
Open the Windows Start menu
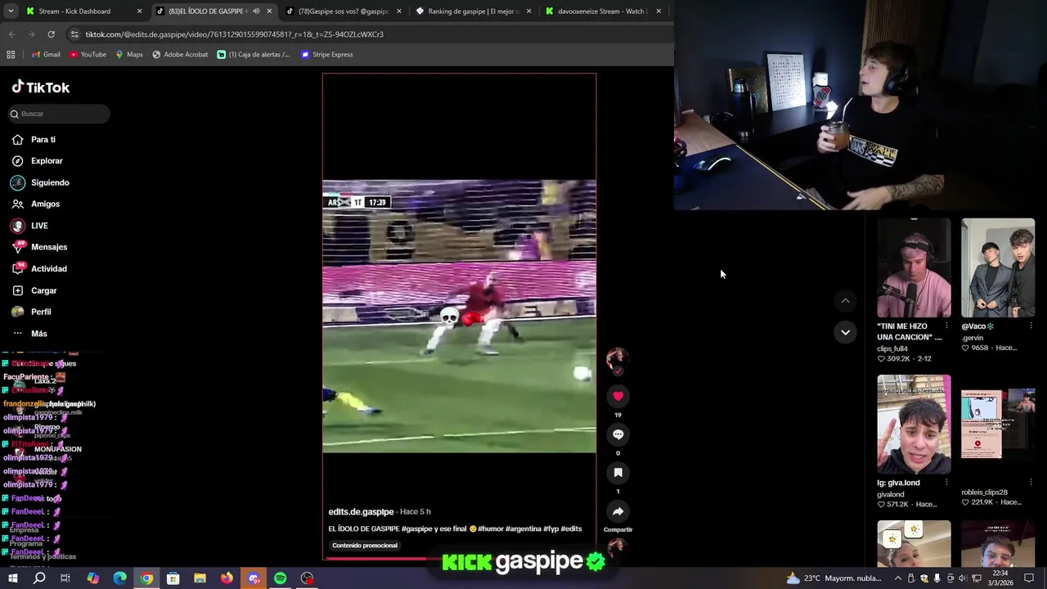(x=12, y=578)
